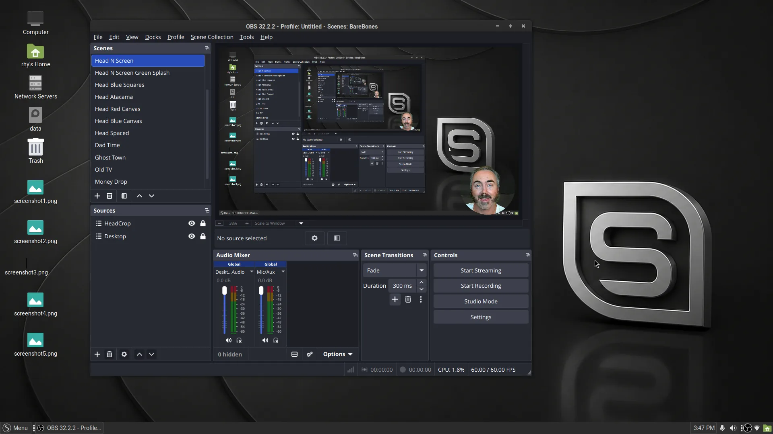Viewport: 773px width, 434px height.
Task: Remove selected scene with trash icon
Action: 109,196
